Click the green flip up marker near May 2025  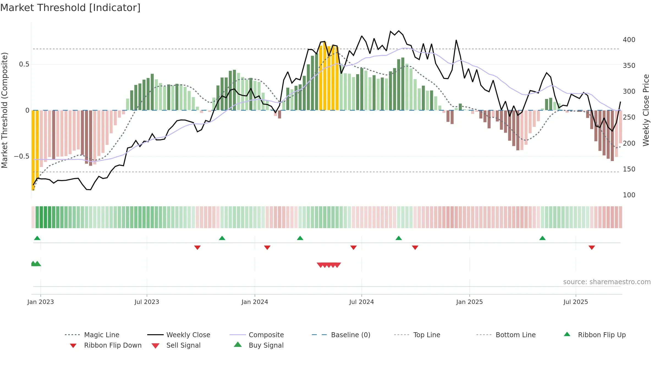[543, 238]
